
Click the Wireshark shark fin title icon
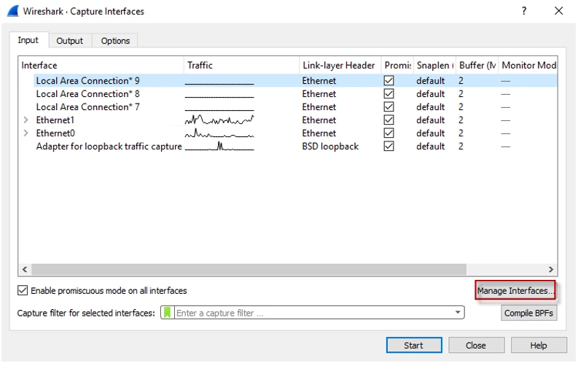(12, 11)
